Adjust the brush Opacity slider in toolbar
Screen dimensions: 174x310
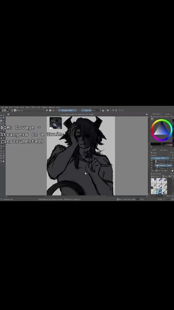[67, 110]
